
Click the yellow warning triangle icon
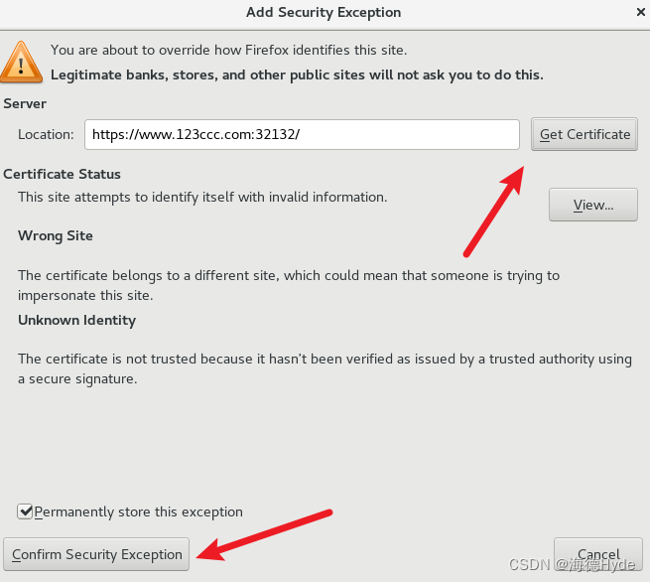pos(21,63)
